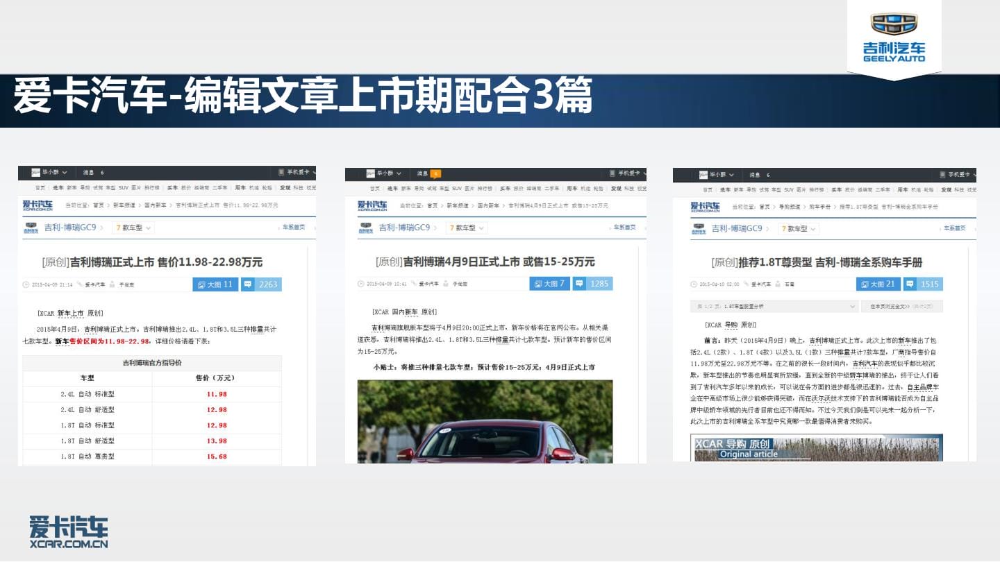Open the page selector 1.8T车型配置分析 dropdown
The width and height of the screenshot is (1000, 562).
click(774, 306)
